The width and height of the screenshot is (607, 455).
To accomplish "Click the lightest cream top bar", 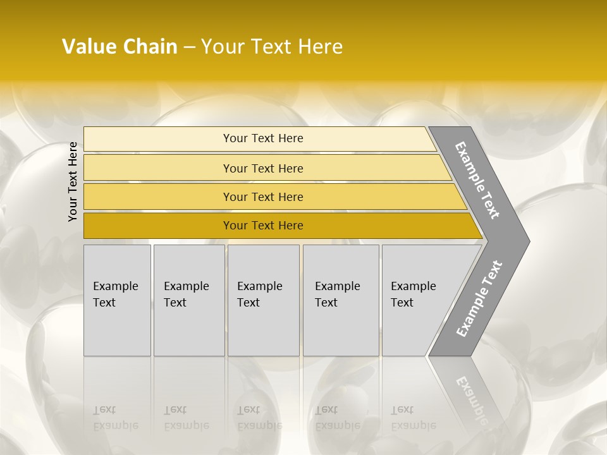I will pos(260,139).
